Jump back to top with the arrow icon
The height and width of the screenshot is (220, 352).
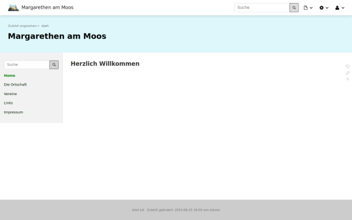pyautogui.click(x=347, y=79)
